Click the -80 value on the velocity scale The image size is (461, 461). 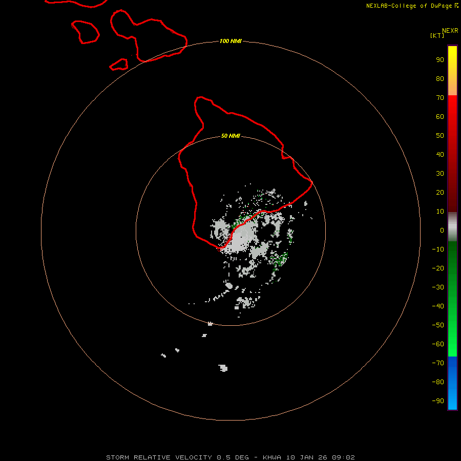[438, 382]
